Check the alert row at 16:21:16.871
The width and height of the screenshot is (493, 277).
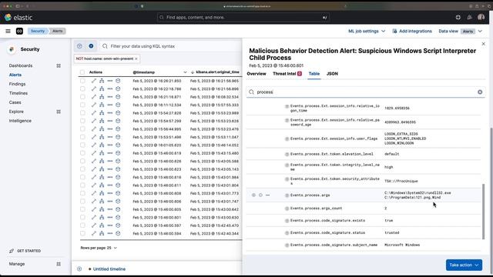[82, 97]
